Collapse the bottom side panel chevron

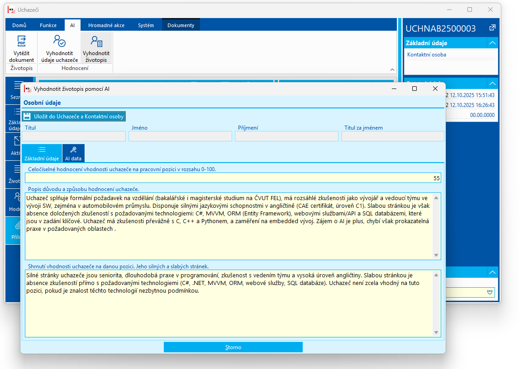(492, 272)
